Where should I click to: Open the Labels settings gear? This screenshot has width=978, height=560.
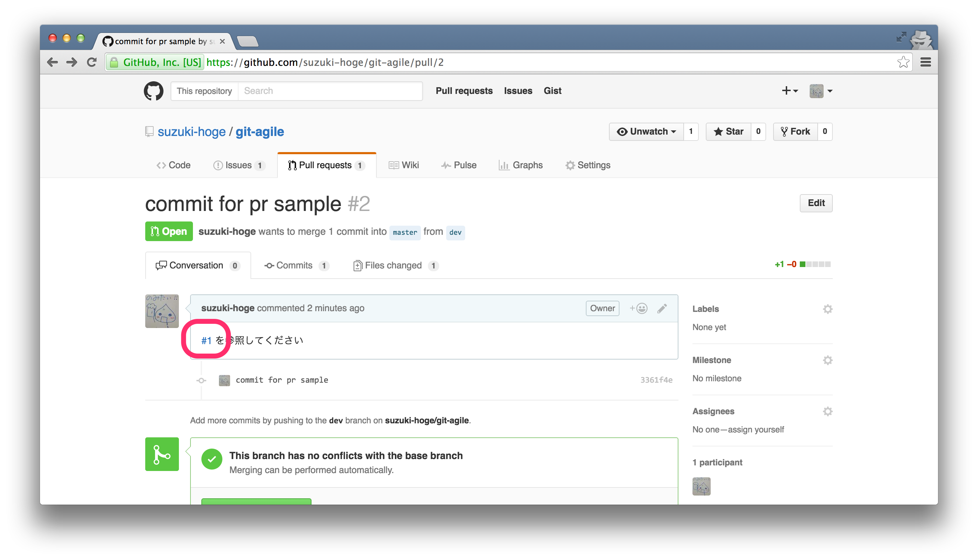coord(828,309)
